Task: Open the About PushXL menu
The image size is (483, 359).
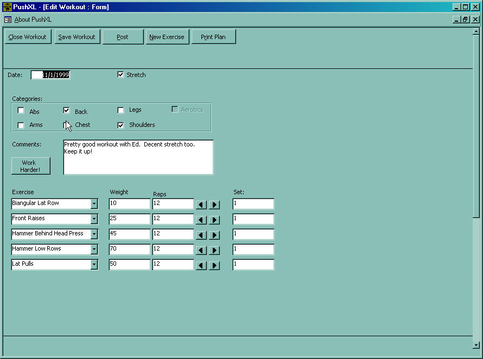Action: coord(33,20)
